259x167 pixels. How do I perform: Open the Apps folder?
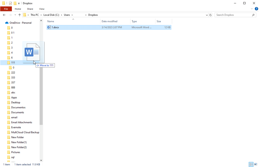[14, 97]
